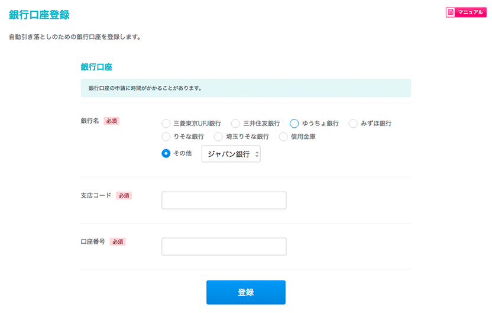Click the 銀行口座登録 page title
The height and width of the screenshot is (313, 492).
point(39,15)
